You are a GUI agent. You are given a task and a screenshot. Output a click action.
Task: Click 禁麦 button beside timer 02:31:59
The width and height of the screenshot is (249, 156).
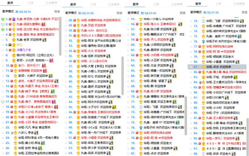point(120,13)
